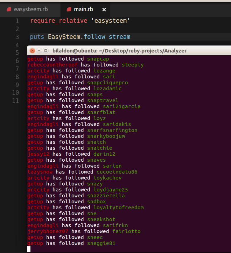Click rebeccaontheroof in the terminal output

(52, 65)
